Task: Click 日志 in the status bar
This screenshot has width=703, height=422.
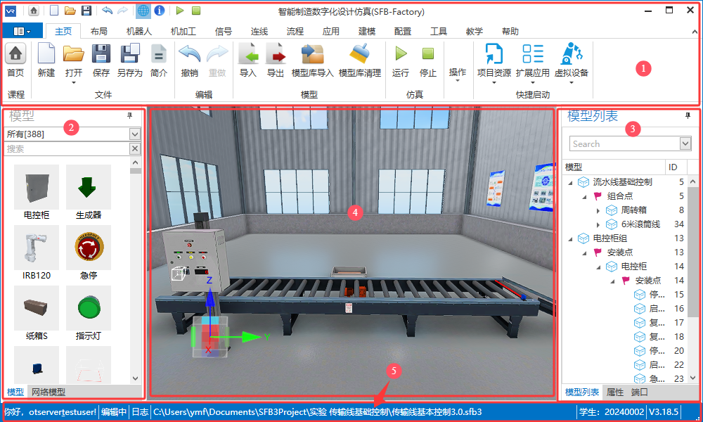Action: click(140, 411)
